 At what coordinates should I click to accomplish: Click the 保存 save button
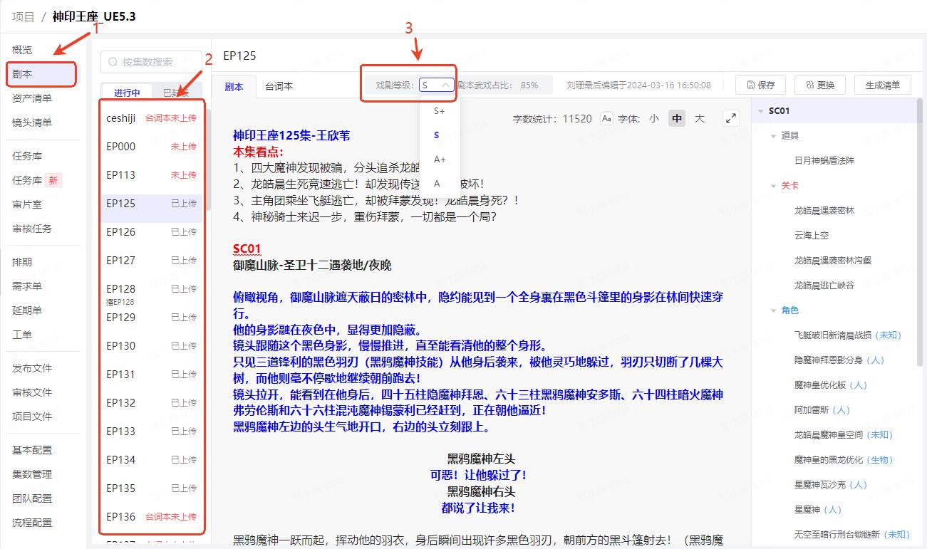click(x=760, y=85)
